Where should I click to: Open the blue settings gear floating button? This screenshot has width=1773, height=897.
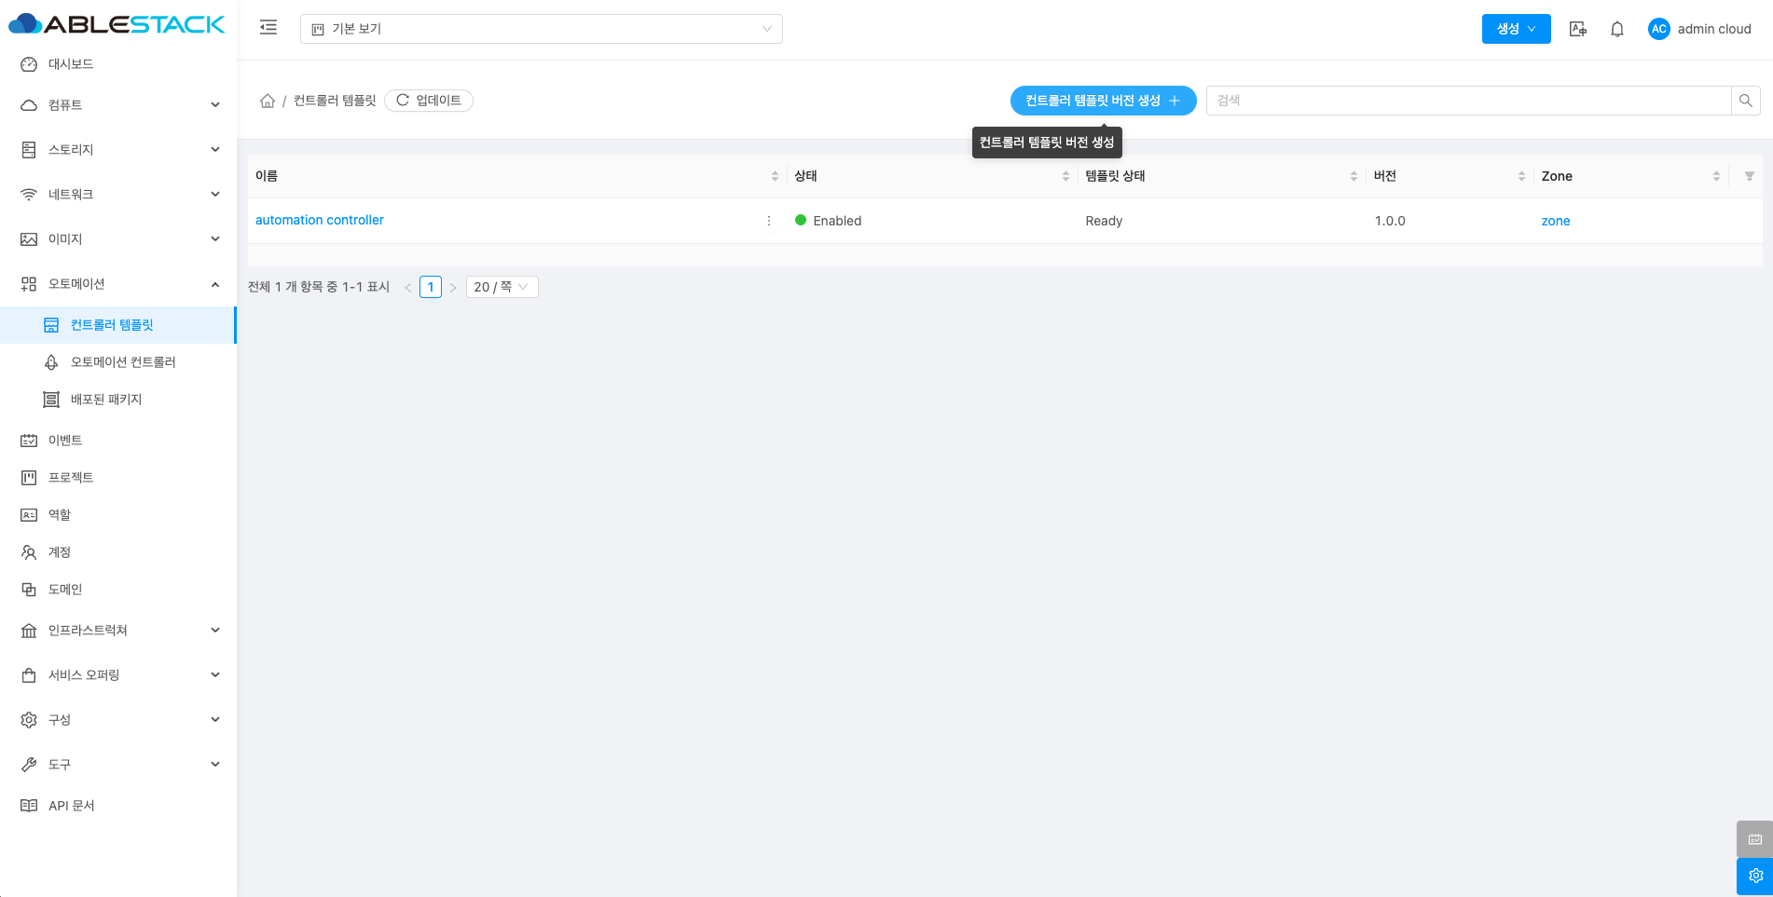[x=1754, y=877]
